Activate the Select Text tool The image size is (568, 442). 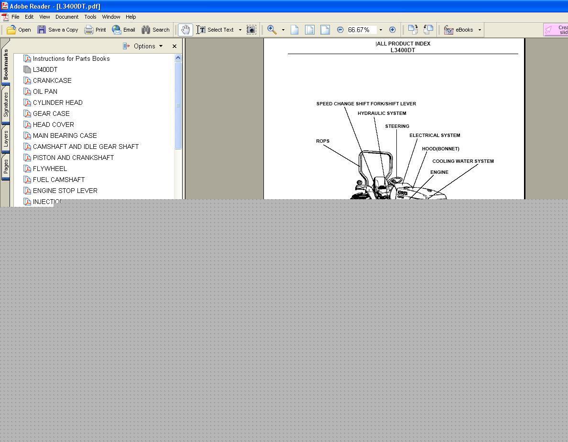coord(216,30)
